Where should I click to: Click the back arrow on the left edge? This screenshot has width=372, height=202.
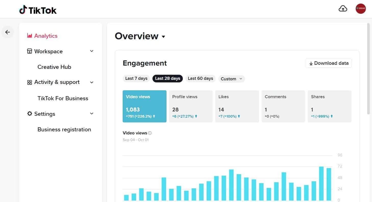[7, 32]
